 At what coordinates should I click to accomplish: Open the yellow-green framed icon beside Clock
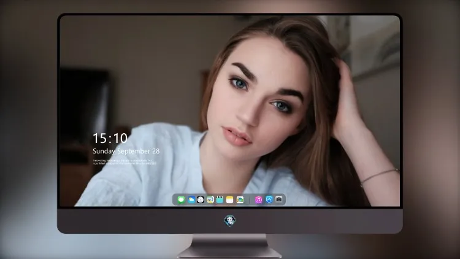pos(210,199)
